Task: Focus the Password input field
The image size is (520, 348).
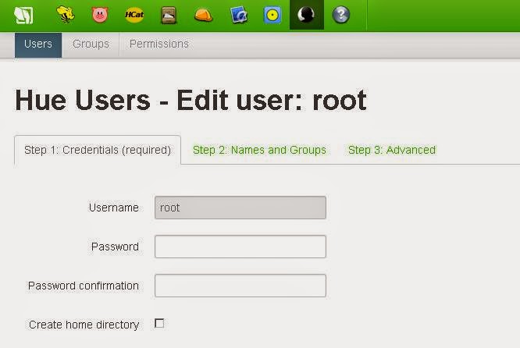Action: click(240, 247)
